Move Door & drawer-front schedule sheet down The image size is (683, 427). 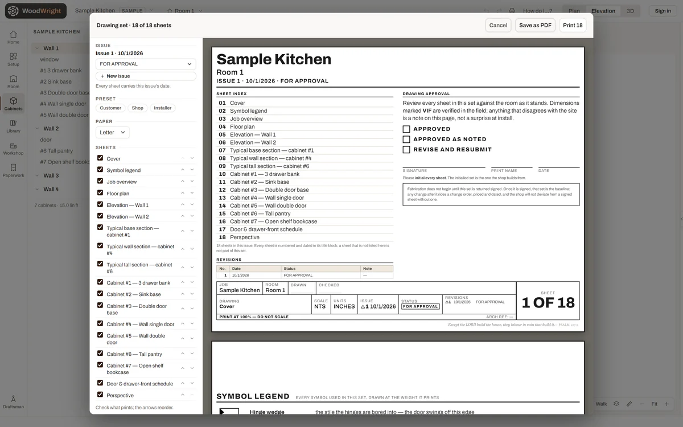pos(192,383)
